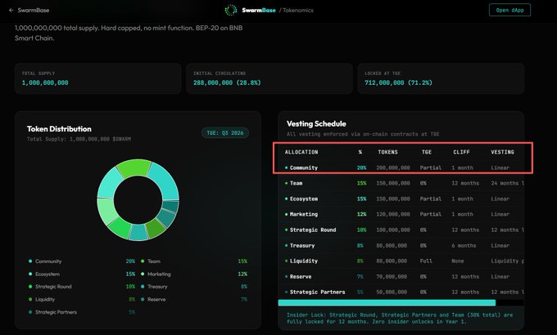Select the Marketing legend entry
Image resolution: width=557 pixels, height=335 pixels.
click(194, 274)
